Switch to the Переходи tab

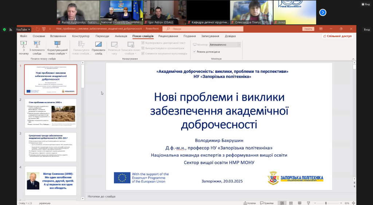click(102, 36)
